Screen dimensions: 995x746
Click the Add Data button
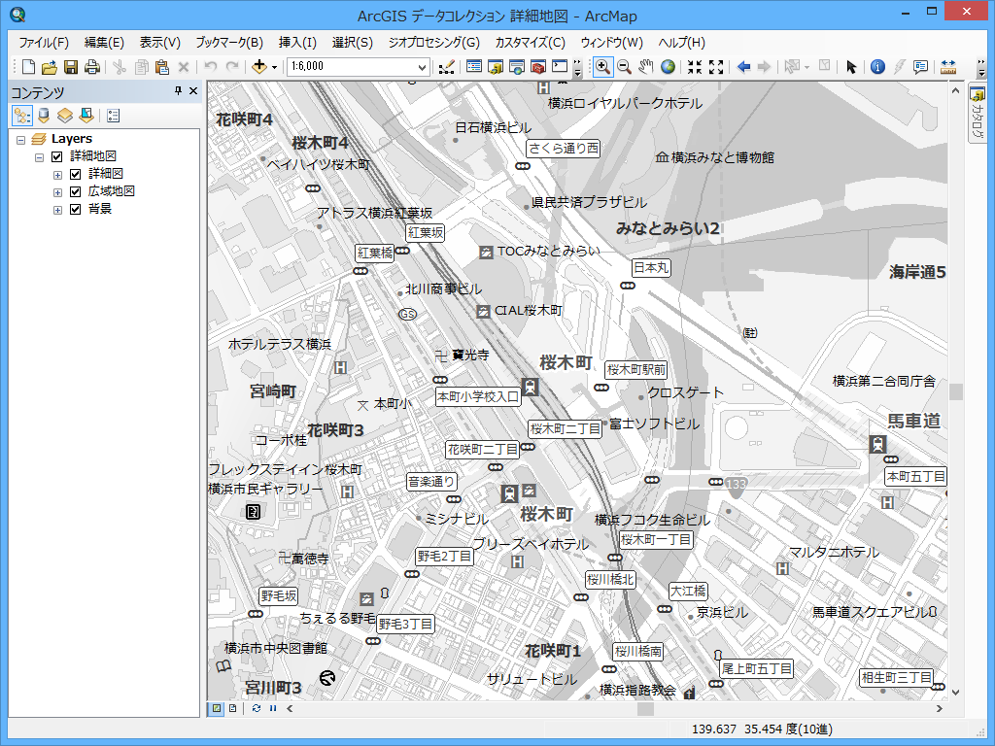click(258, 67)
